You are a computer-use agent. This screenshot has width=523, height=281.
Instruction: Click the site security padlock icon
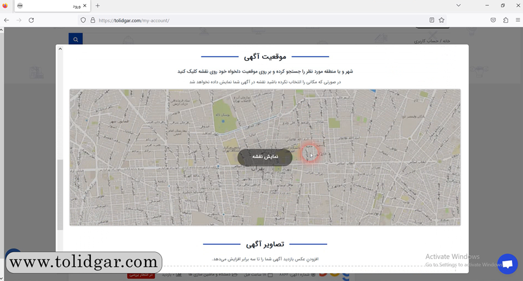pyautogui.click(x=93, y=20)
